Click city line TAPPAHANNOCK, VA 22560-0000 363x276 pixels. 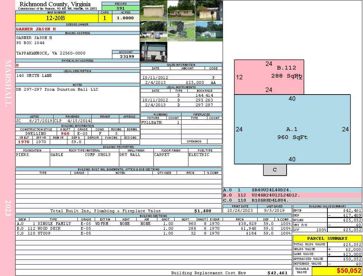(51, 53)
